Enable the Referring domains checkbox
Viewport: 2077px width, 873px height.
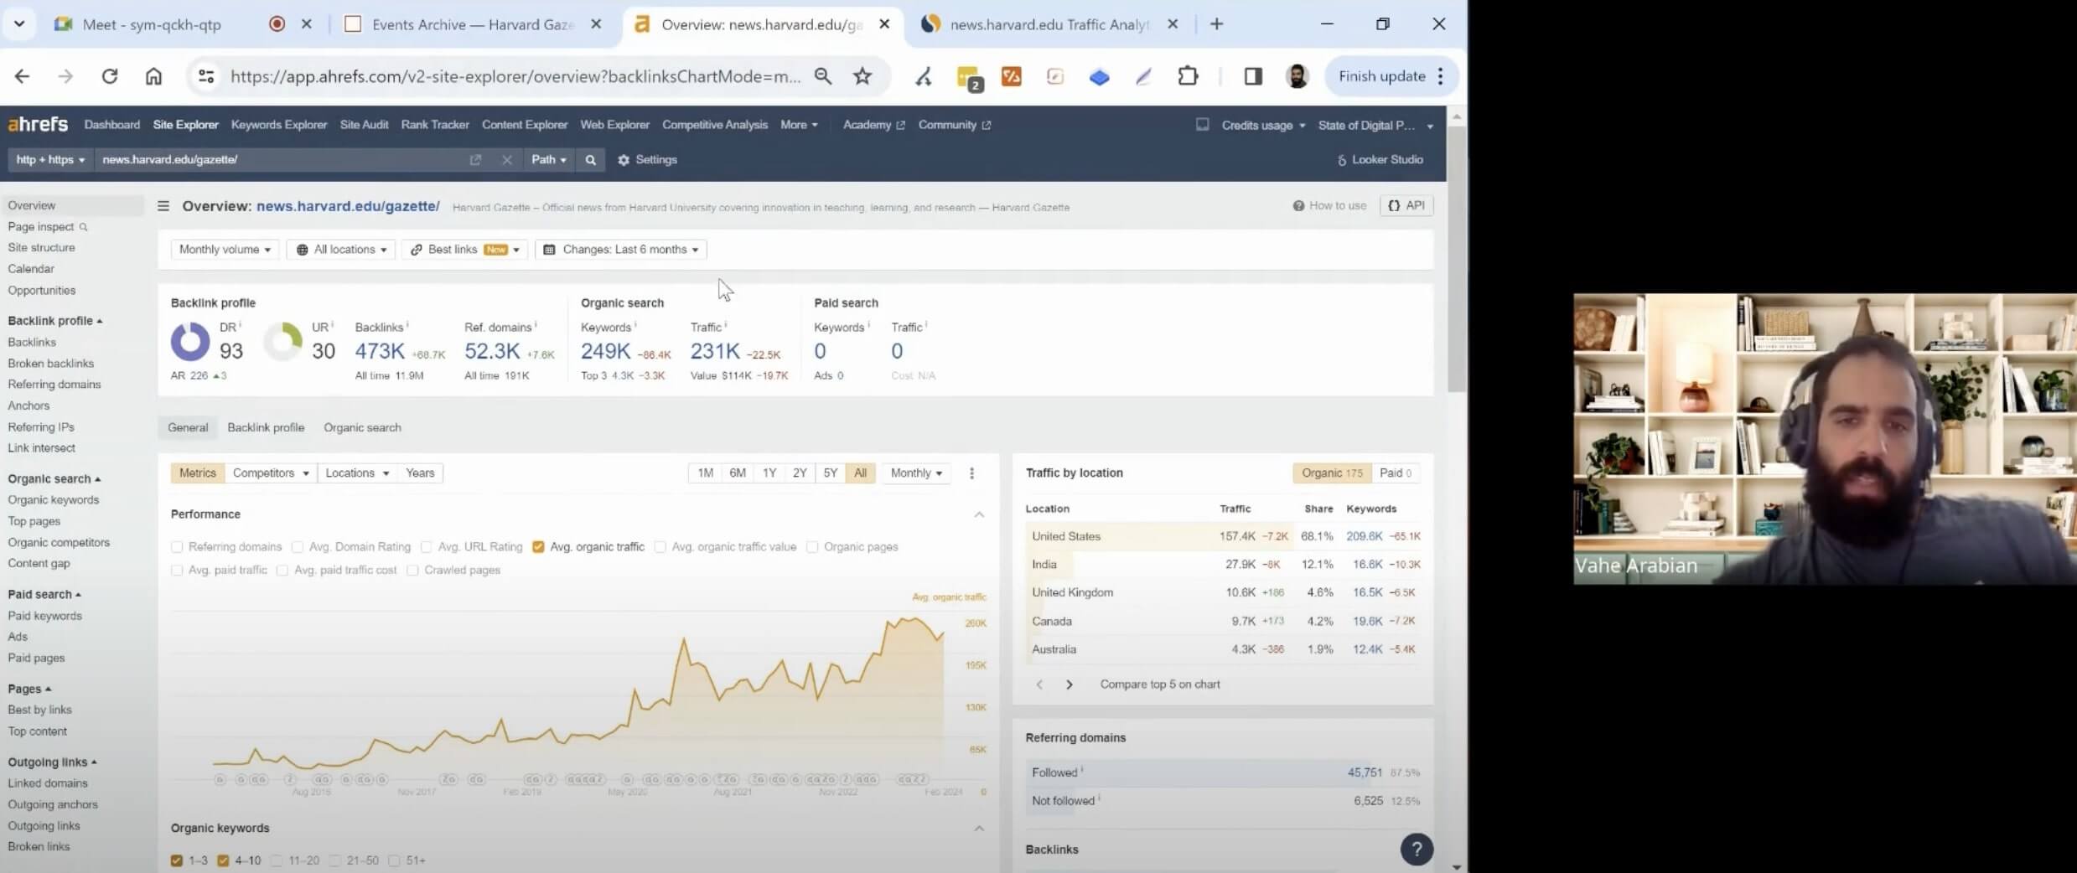(177, 547)
